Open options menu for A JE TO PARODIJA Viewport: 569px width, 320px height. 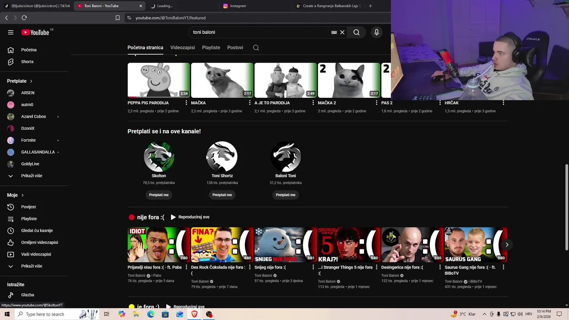coord(313,103)
